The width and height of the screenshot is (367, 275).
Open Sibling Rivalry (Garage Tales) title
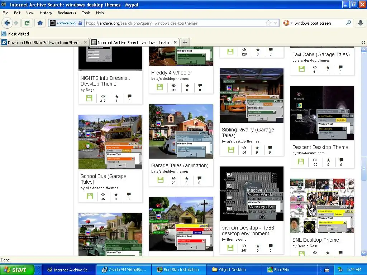pyautogui.click(x=248, y=132)
